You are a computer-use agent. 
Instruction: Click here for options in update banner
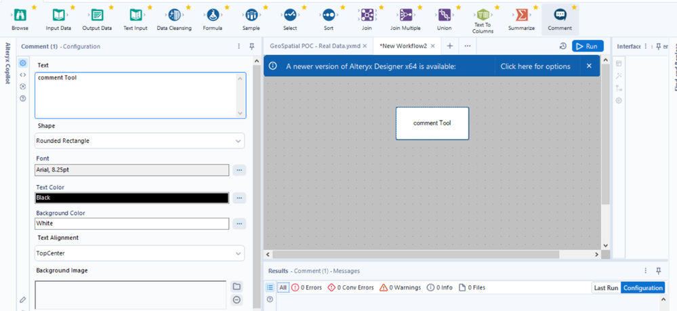(x=535, y=66)
